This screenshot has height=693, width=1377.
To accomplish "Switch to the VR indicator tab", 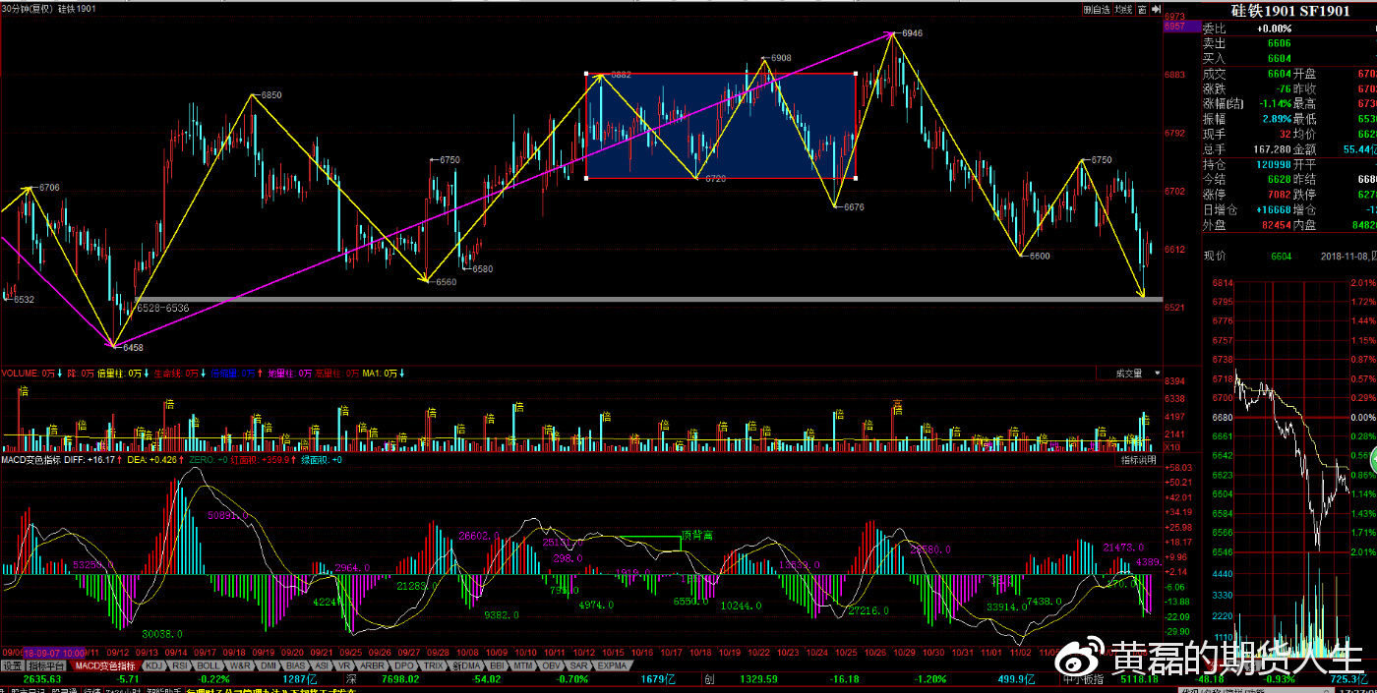I will (345, 665).
